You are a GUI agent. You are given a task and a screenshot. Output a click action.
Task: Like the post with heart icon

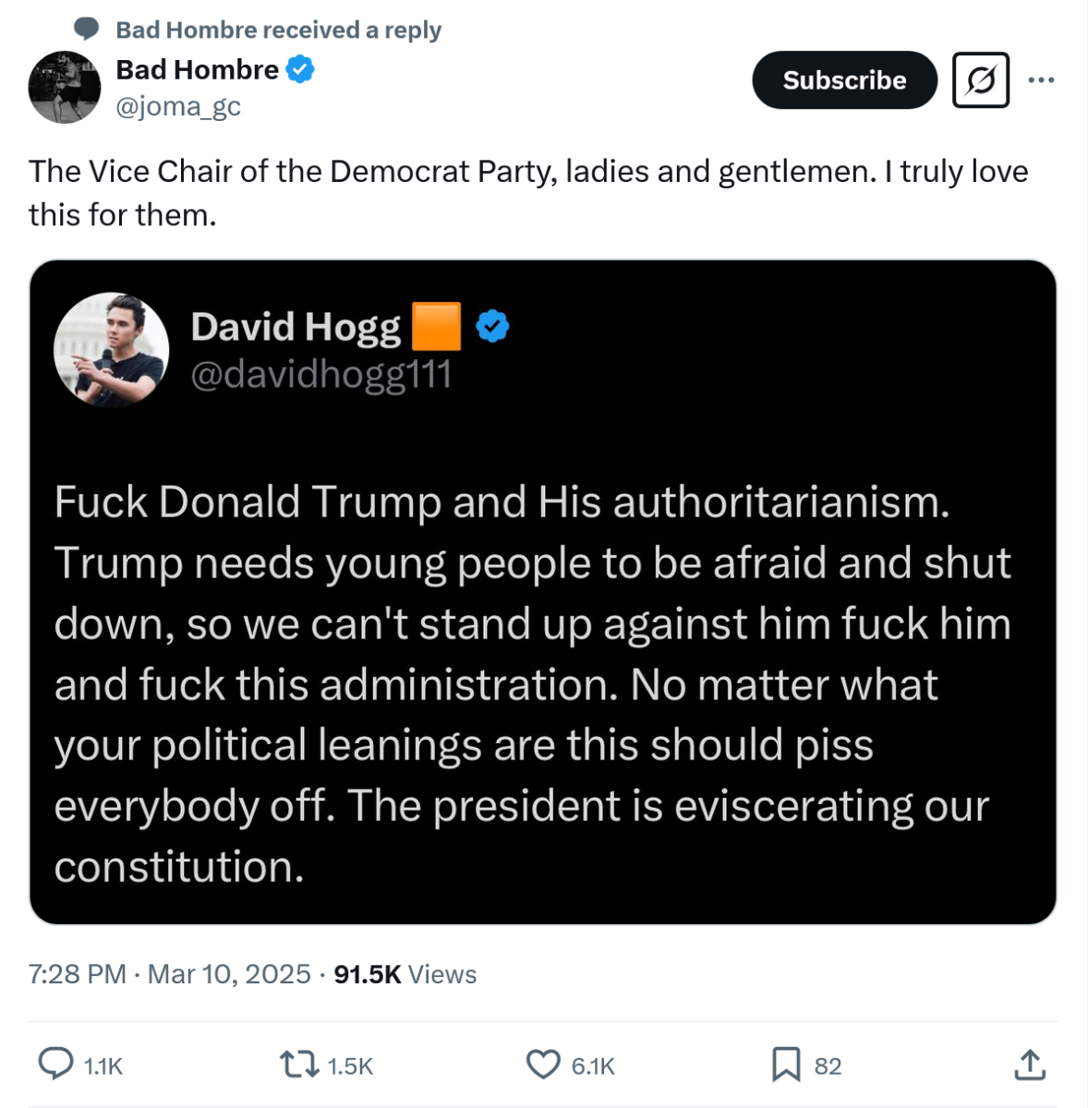(x=543, y=1065)
